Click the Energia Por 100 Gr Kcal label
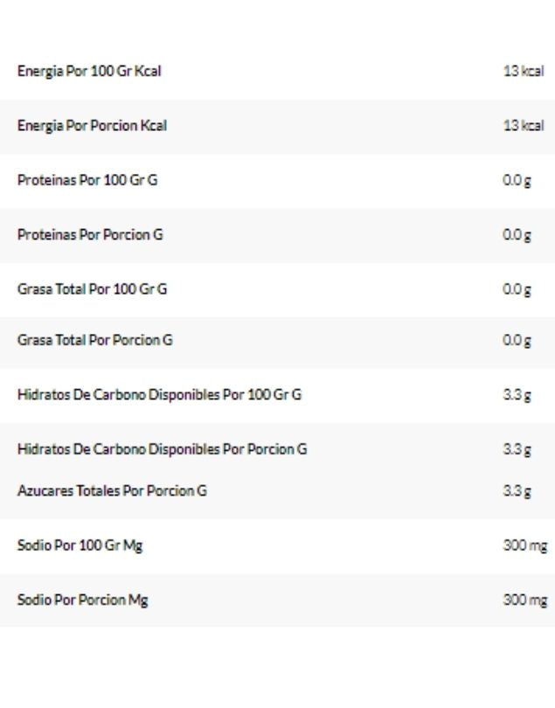The width and height of the screenshot is (555, 708). click(x=89, y=72)
